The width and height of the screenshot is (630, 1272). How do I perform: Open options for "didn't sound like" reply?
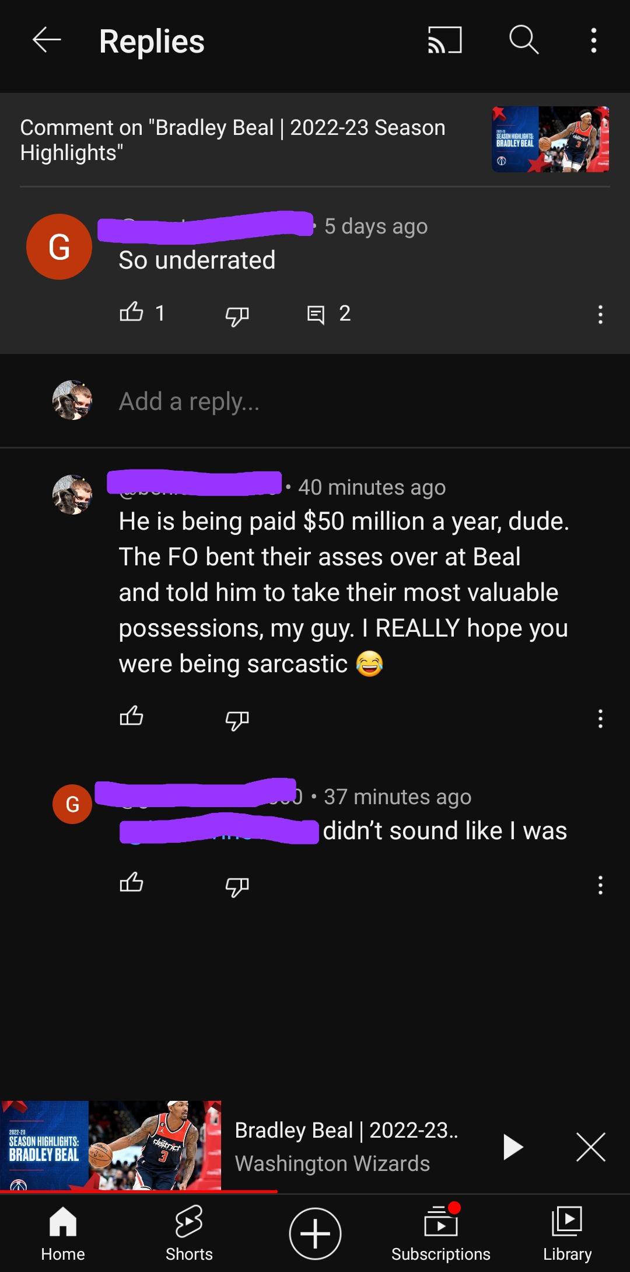click(600, 885)
